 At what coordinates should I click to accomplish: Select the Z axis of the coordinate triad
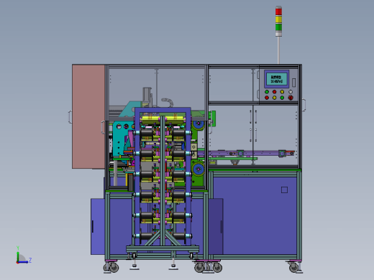(24, 262)
